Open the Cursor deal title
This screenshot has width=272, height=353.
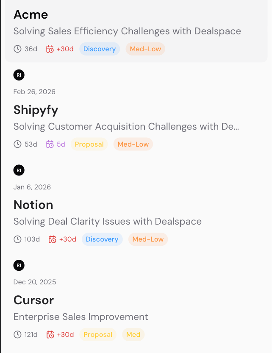tap(33, 300)
